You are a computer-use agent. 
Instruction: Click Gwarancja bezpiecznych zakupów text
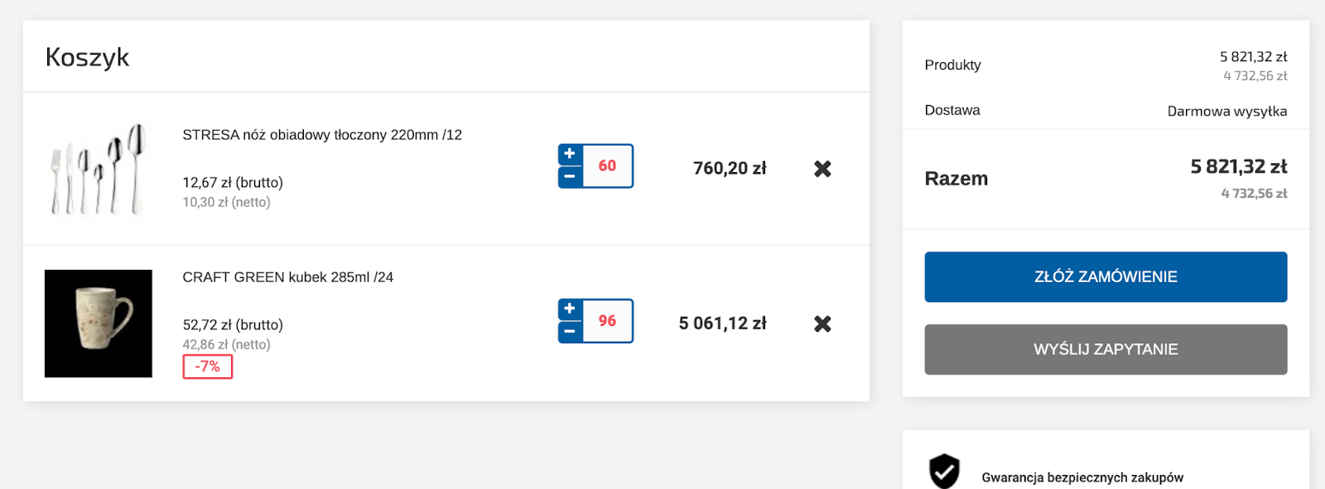point(1082,477)
